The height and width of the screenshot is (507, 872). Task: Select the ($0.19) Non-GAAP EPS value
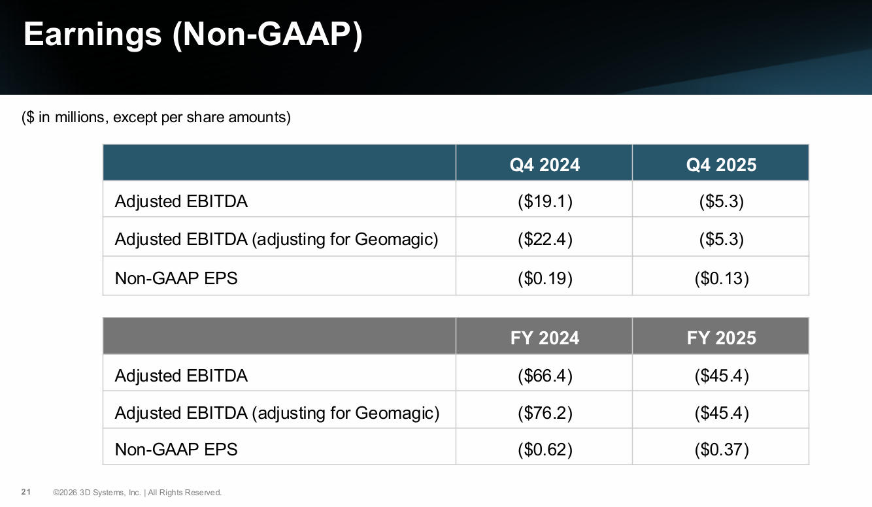pyautogui.click(x=545, y=278)
